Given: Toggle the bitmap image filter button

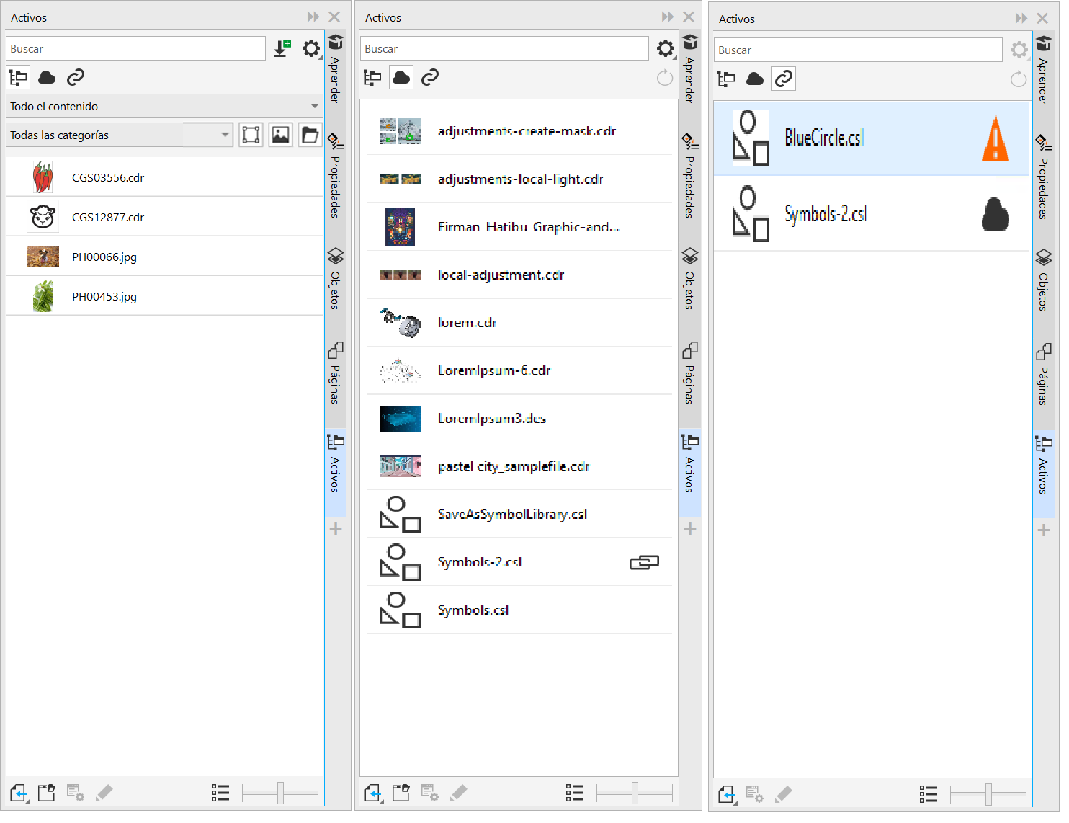Looking at the screenshot, I should point(280,135).
